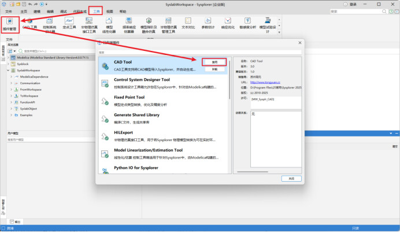Select the 工具 ribbon tab
This screenshot has width=400, height=232.
point(96,12)
